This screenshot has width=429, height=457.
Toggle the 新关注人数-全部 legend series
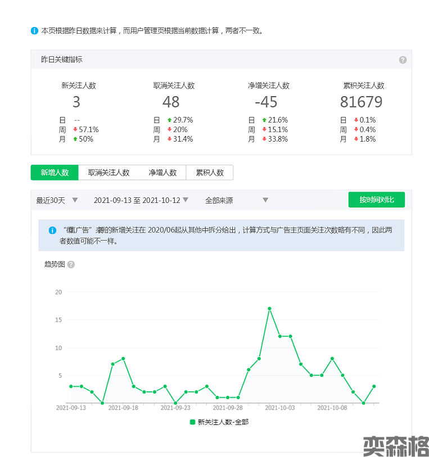pyautogui.click(x=219, y=422)
